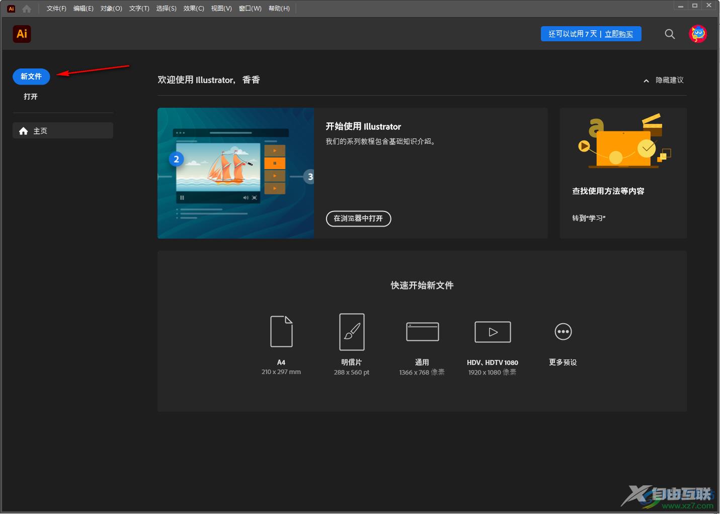Open the 效果(C) menu
This screenshot has width=720, height=514.
point(194,9)
